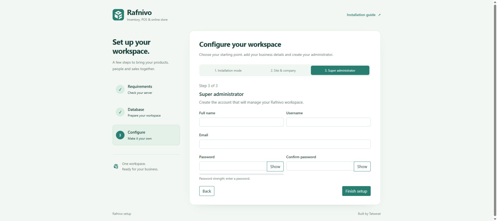Select the Requirements step in sidebar
The image size is (497, 221).
point(146,89)
